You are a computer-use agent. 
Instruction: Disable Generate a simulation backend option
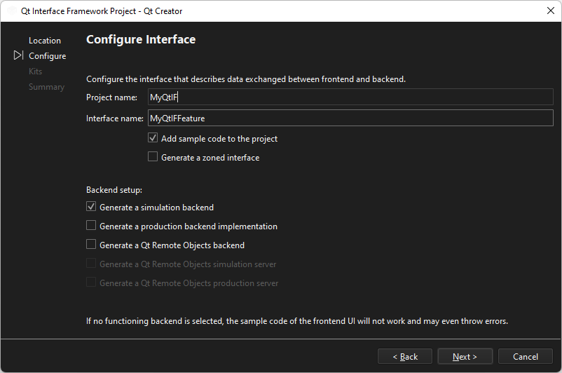[x=91, y=208]
